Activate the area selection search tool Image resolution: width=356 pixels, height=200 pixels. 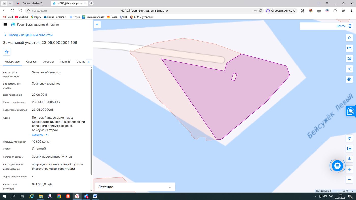pyautogui.click(x=349, y=59)
